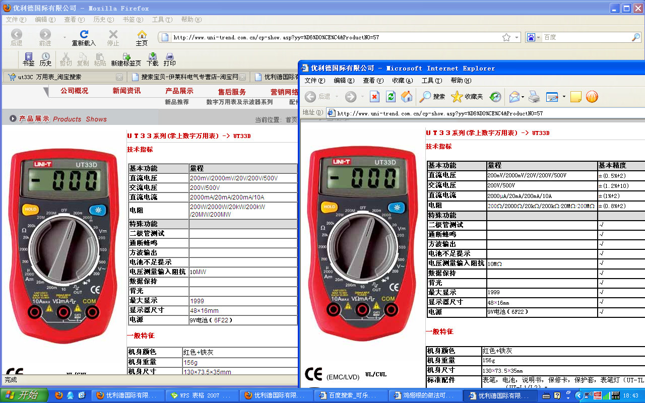Click IE back button 后退
Viewport: 645px width, 403px height.
[318, 97]
